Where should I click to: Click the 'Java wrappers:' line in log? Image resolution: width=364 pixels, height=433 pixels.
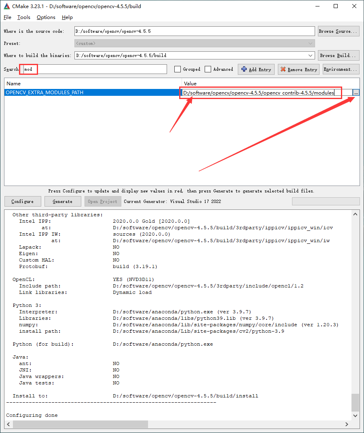click(69, 376)
